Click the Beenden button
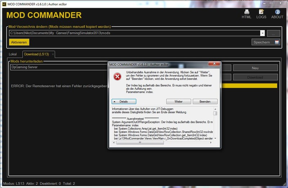 [205, 102]
